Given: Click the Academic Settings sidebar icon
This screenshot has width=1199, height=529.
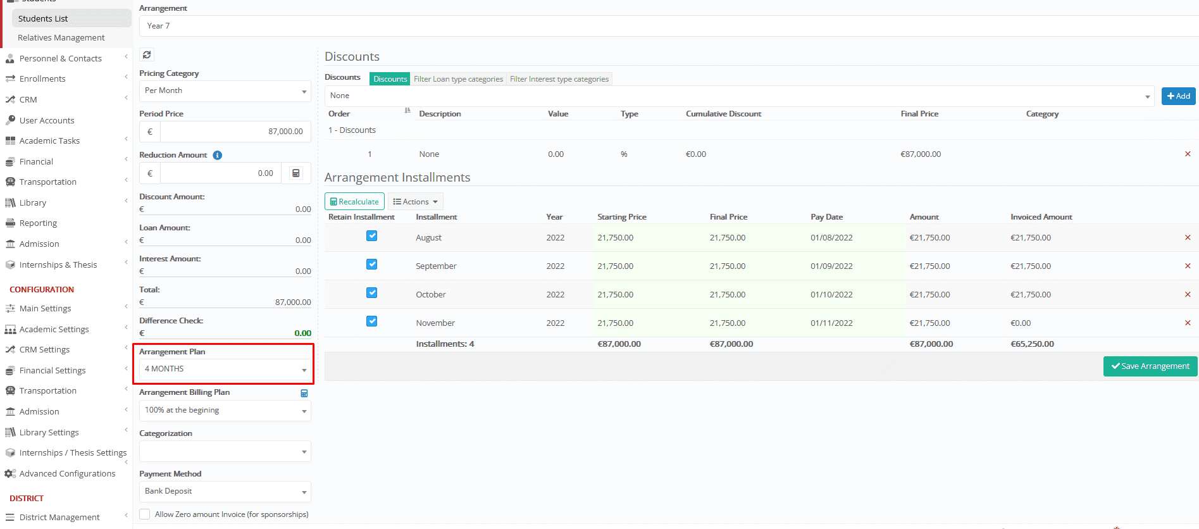Looking at the screenshot, I should (x=10, y=329).
